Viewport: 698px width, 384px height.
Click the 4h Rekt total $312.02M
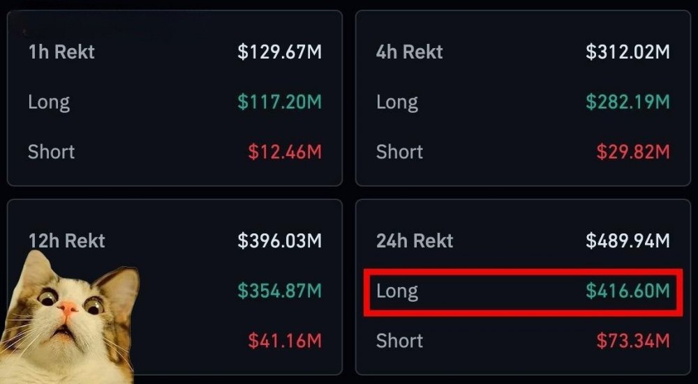[x=628, y=52]
